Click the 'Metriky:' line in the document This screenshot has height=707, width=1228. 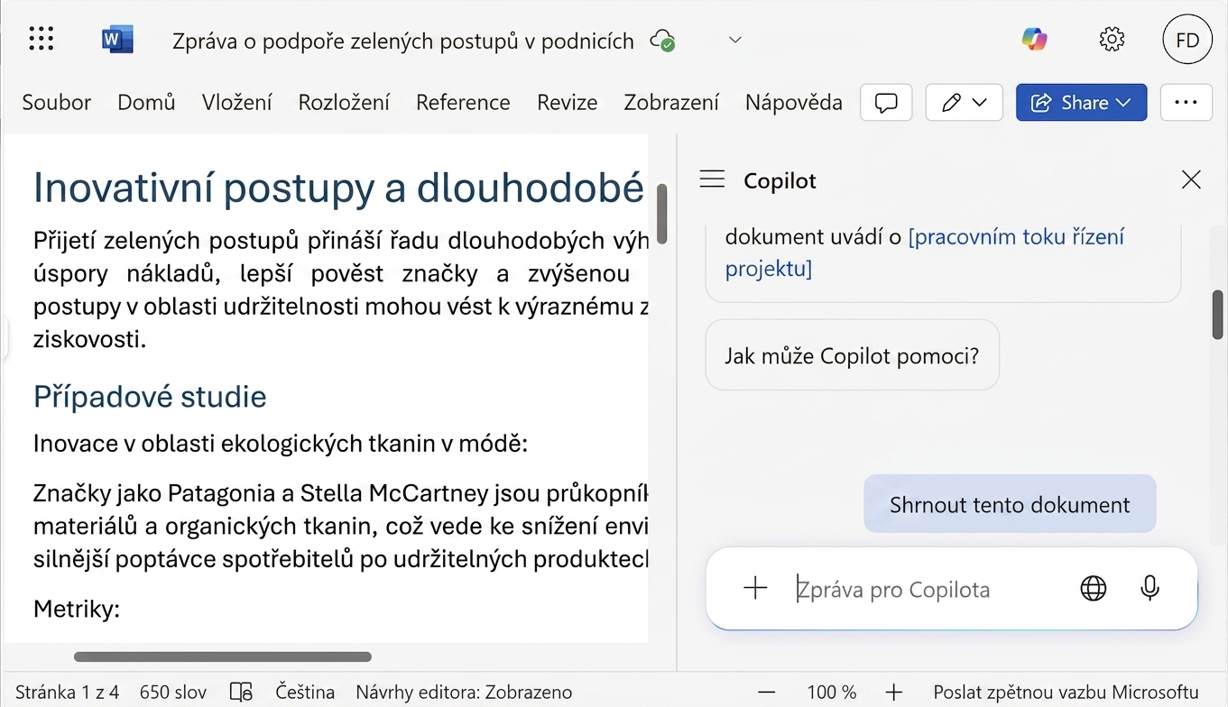(77, 609)
